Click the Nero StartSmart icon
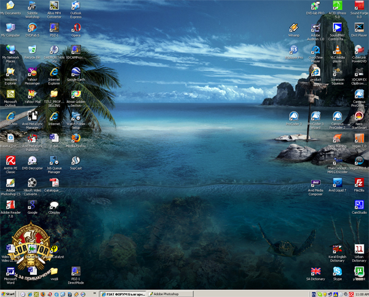The width and height of the screenshot is (369, 297). (359, 116)
